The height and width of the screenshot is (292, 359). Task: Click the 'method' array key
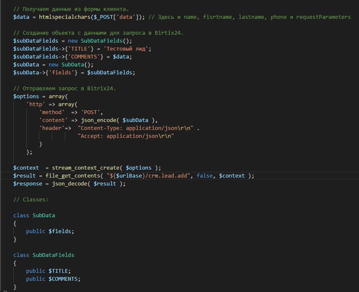tap(52, 112)
